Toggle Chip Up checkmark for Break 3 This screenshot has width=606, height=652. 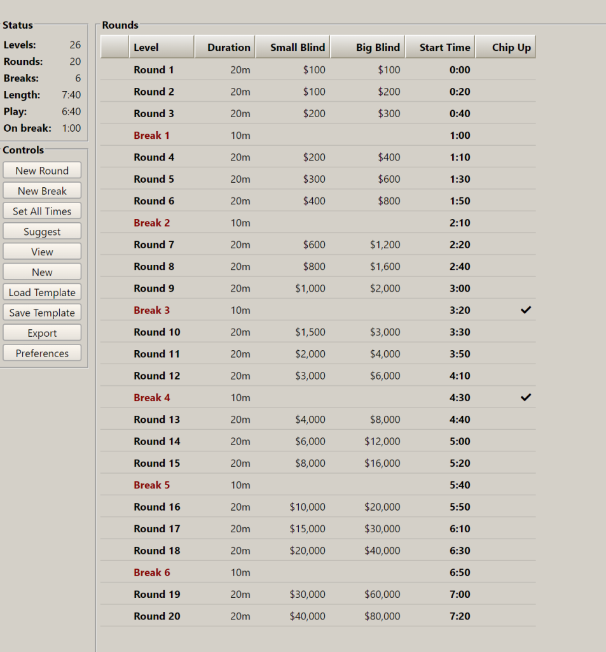(525, 310)
